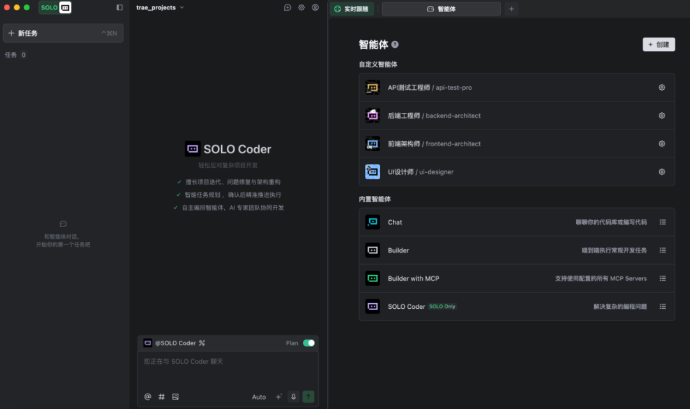Click the # context icon in chat toolbar
690x409 pixels.
pos(162,396)
